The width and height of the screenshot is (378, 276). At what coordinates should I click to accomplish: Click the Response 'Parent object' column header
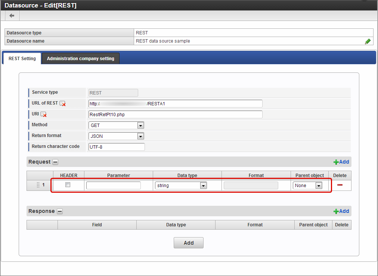[313, 225]
